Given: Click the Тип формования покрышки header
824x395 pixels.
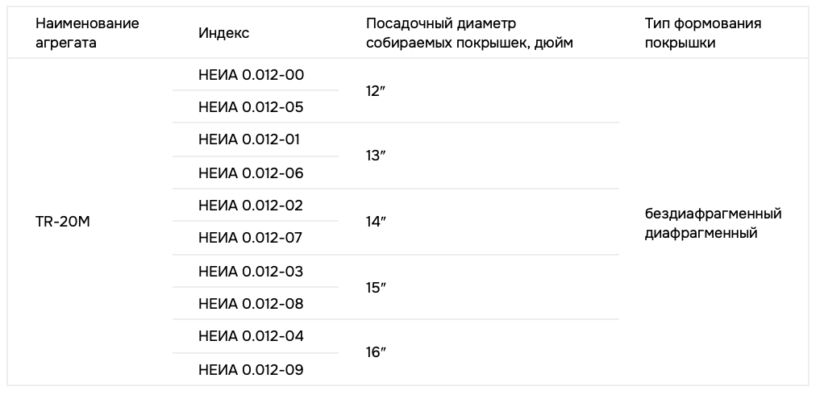Looking at the screenshot, I should click(x=703, y=33).
